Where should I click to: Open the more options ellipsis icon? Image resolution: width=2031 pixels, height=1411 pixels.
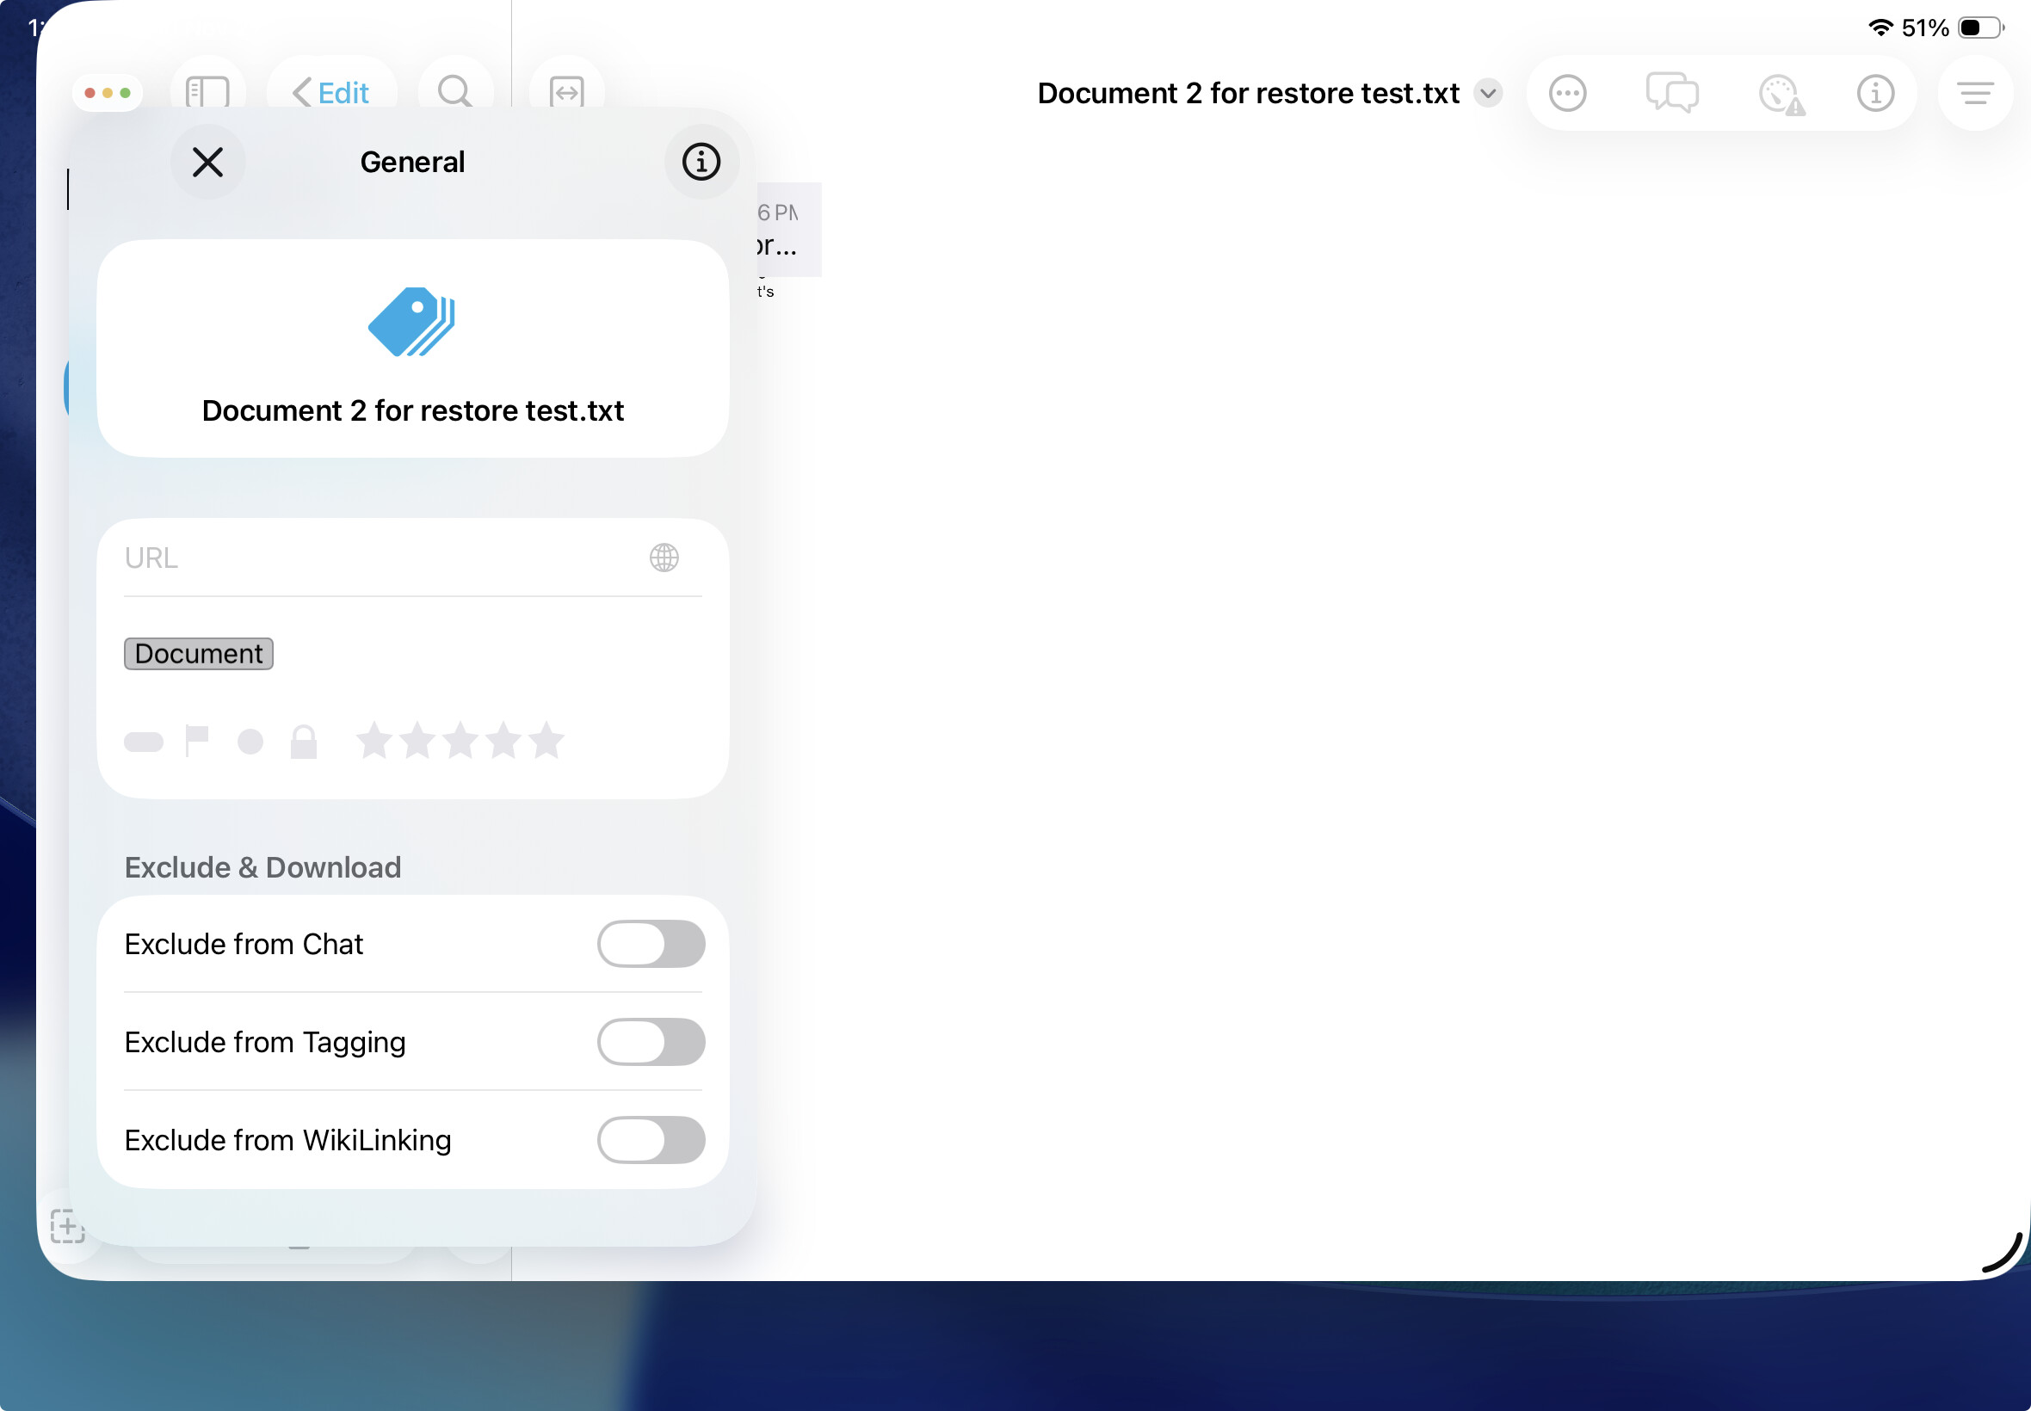[1567, 93]
